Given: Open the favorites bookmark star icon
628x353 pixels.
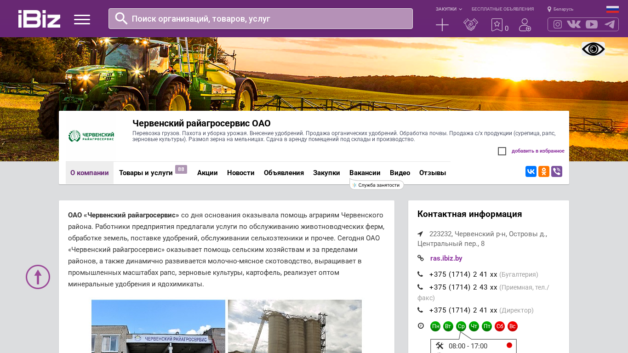Looking at the screenshot, I should 497,25.
